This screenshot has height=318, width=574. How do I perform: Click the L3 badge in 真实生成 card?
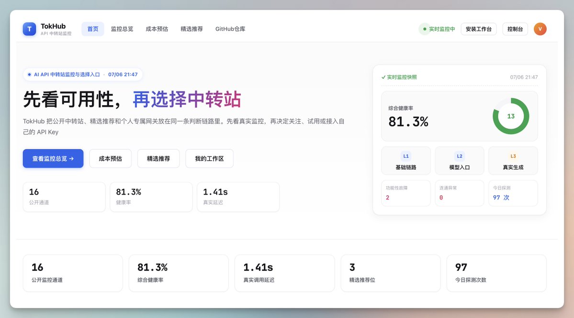coord(513,156)
